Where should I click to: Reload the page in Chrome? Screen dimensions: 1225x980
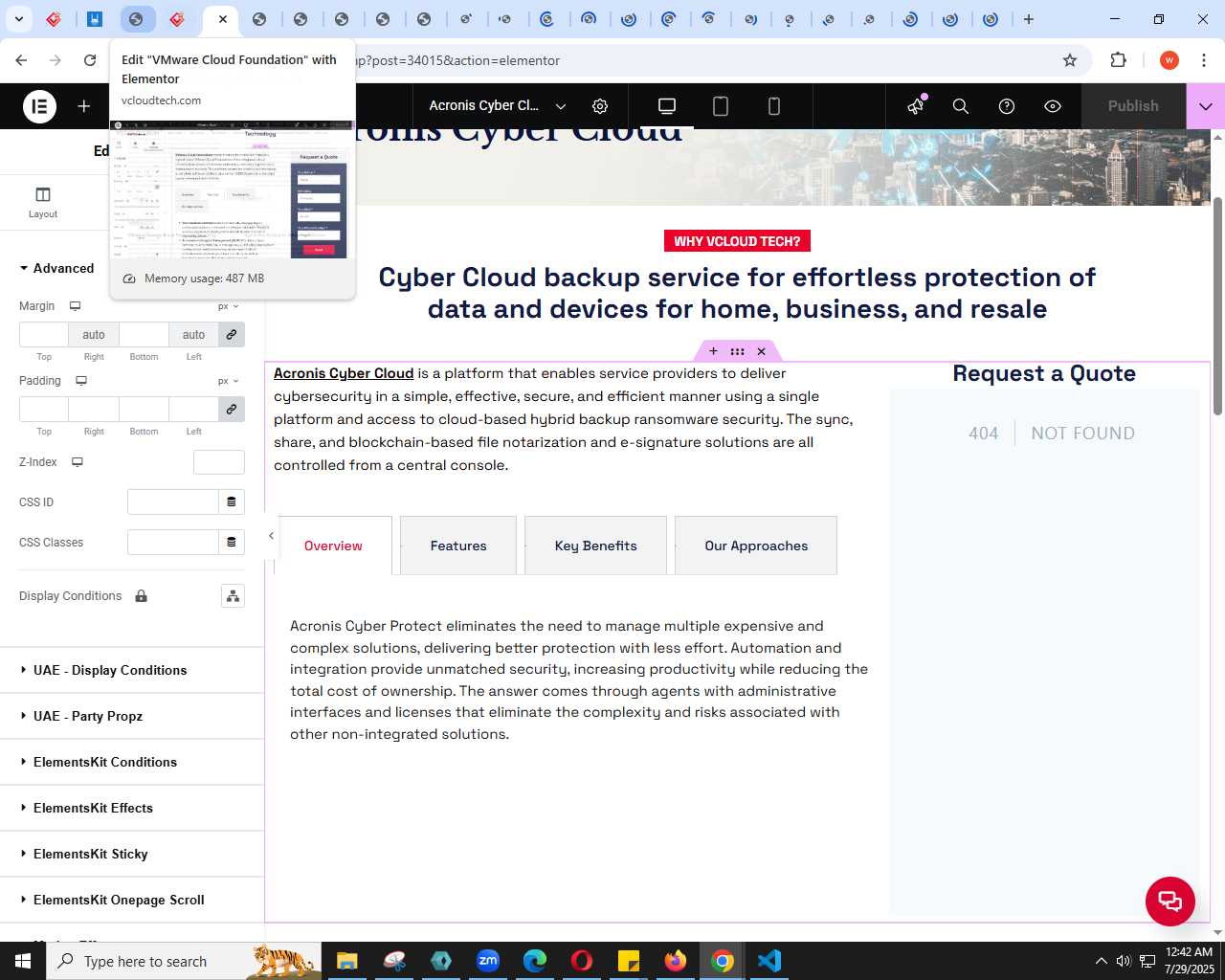pos(90,60)
